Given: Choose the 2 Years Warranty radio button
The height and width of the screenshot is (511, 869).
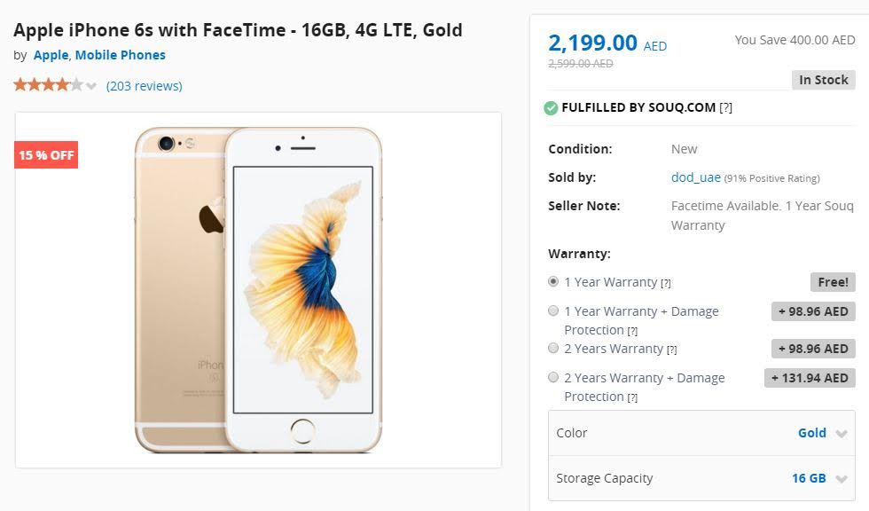Looking at the screenshot, I should point(553,348).
